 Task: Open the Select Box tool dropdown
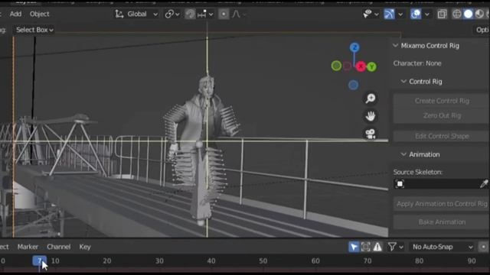tap(34, 30)
